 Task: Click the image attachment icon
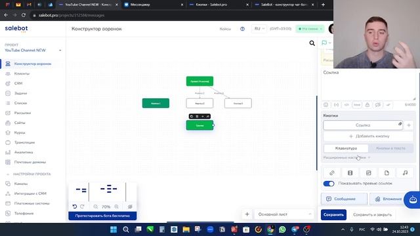pos(369,173)
